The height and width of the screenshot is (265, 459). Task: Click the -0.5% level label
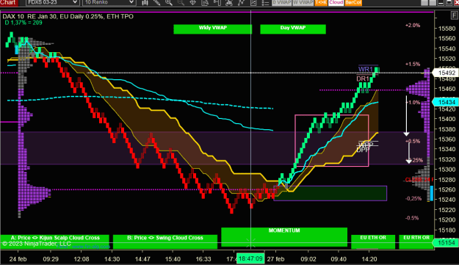[412, 218]
